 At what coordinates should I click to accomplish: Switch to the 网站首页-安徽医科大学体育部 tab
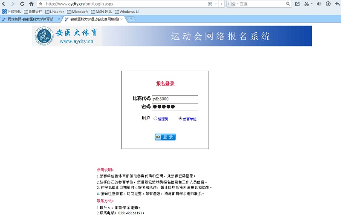point(30,19)
